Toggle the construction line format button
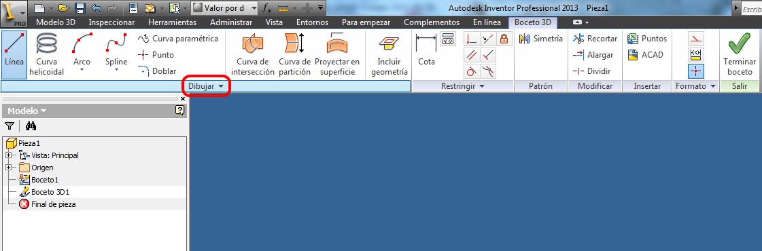The width and height of the screenshot is (762, 251). [696, 39]
